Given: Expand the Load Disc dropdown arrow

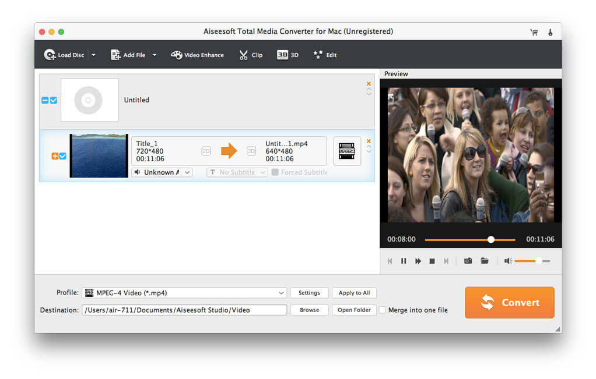Looking at the screenshot, I should [93, 55].
